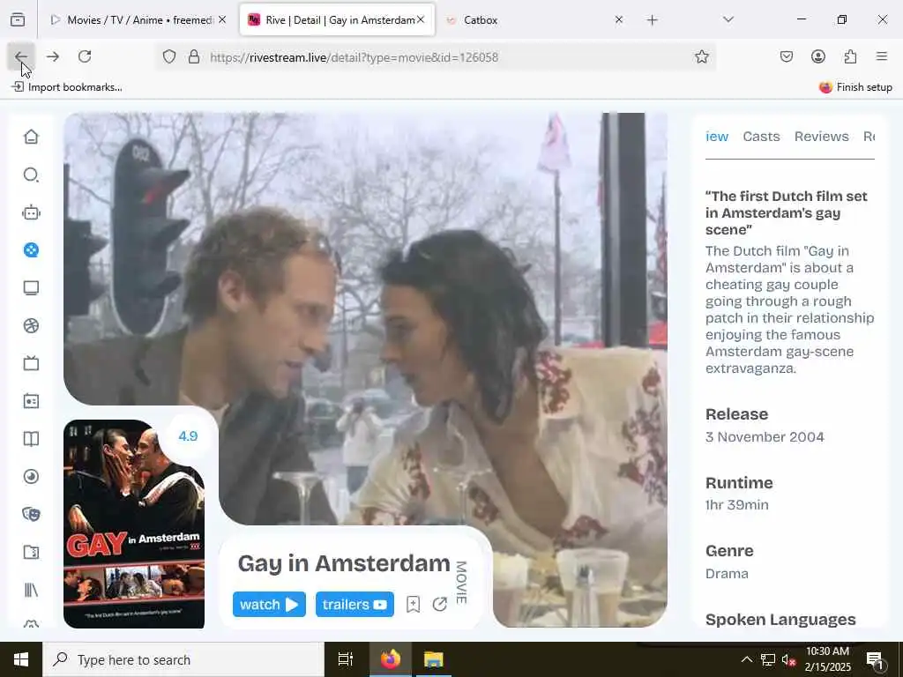Close the Catbox tab

pyautogui.click(x=618, y=20)
